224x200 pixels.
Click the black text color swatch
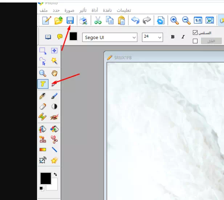(73, 36)
